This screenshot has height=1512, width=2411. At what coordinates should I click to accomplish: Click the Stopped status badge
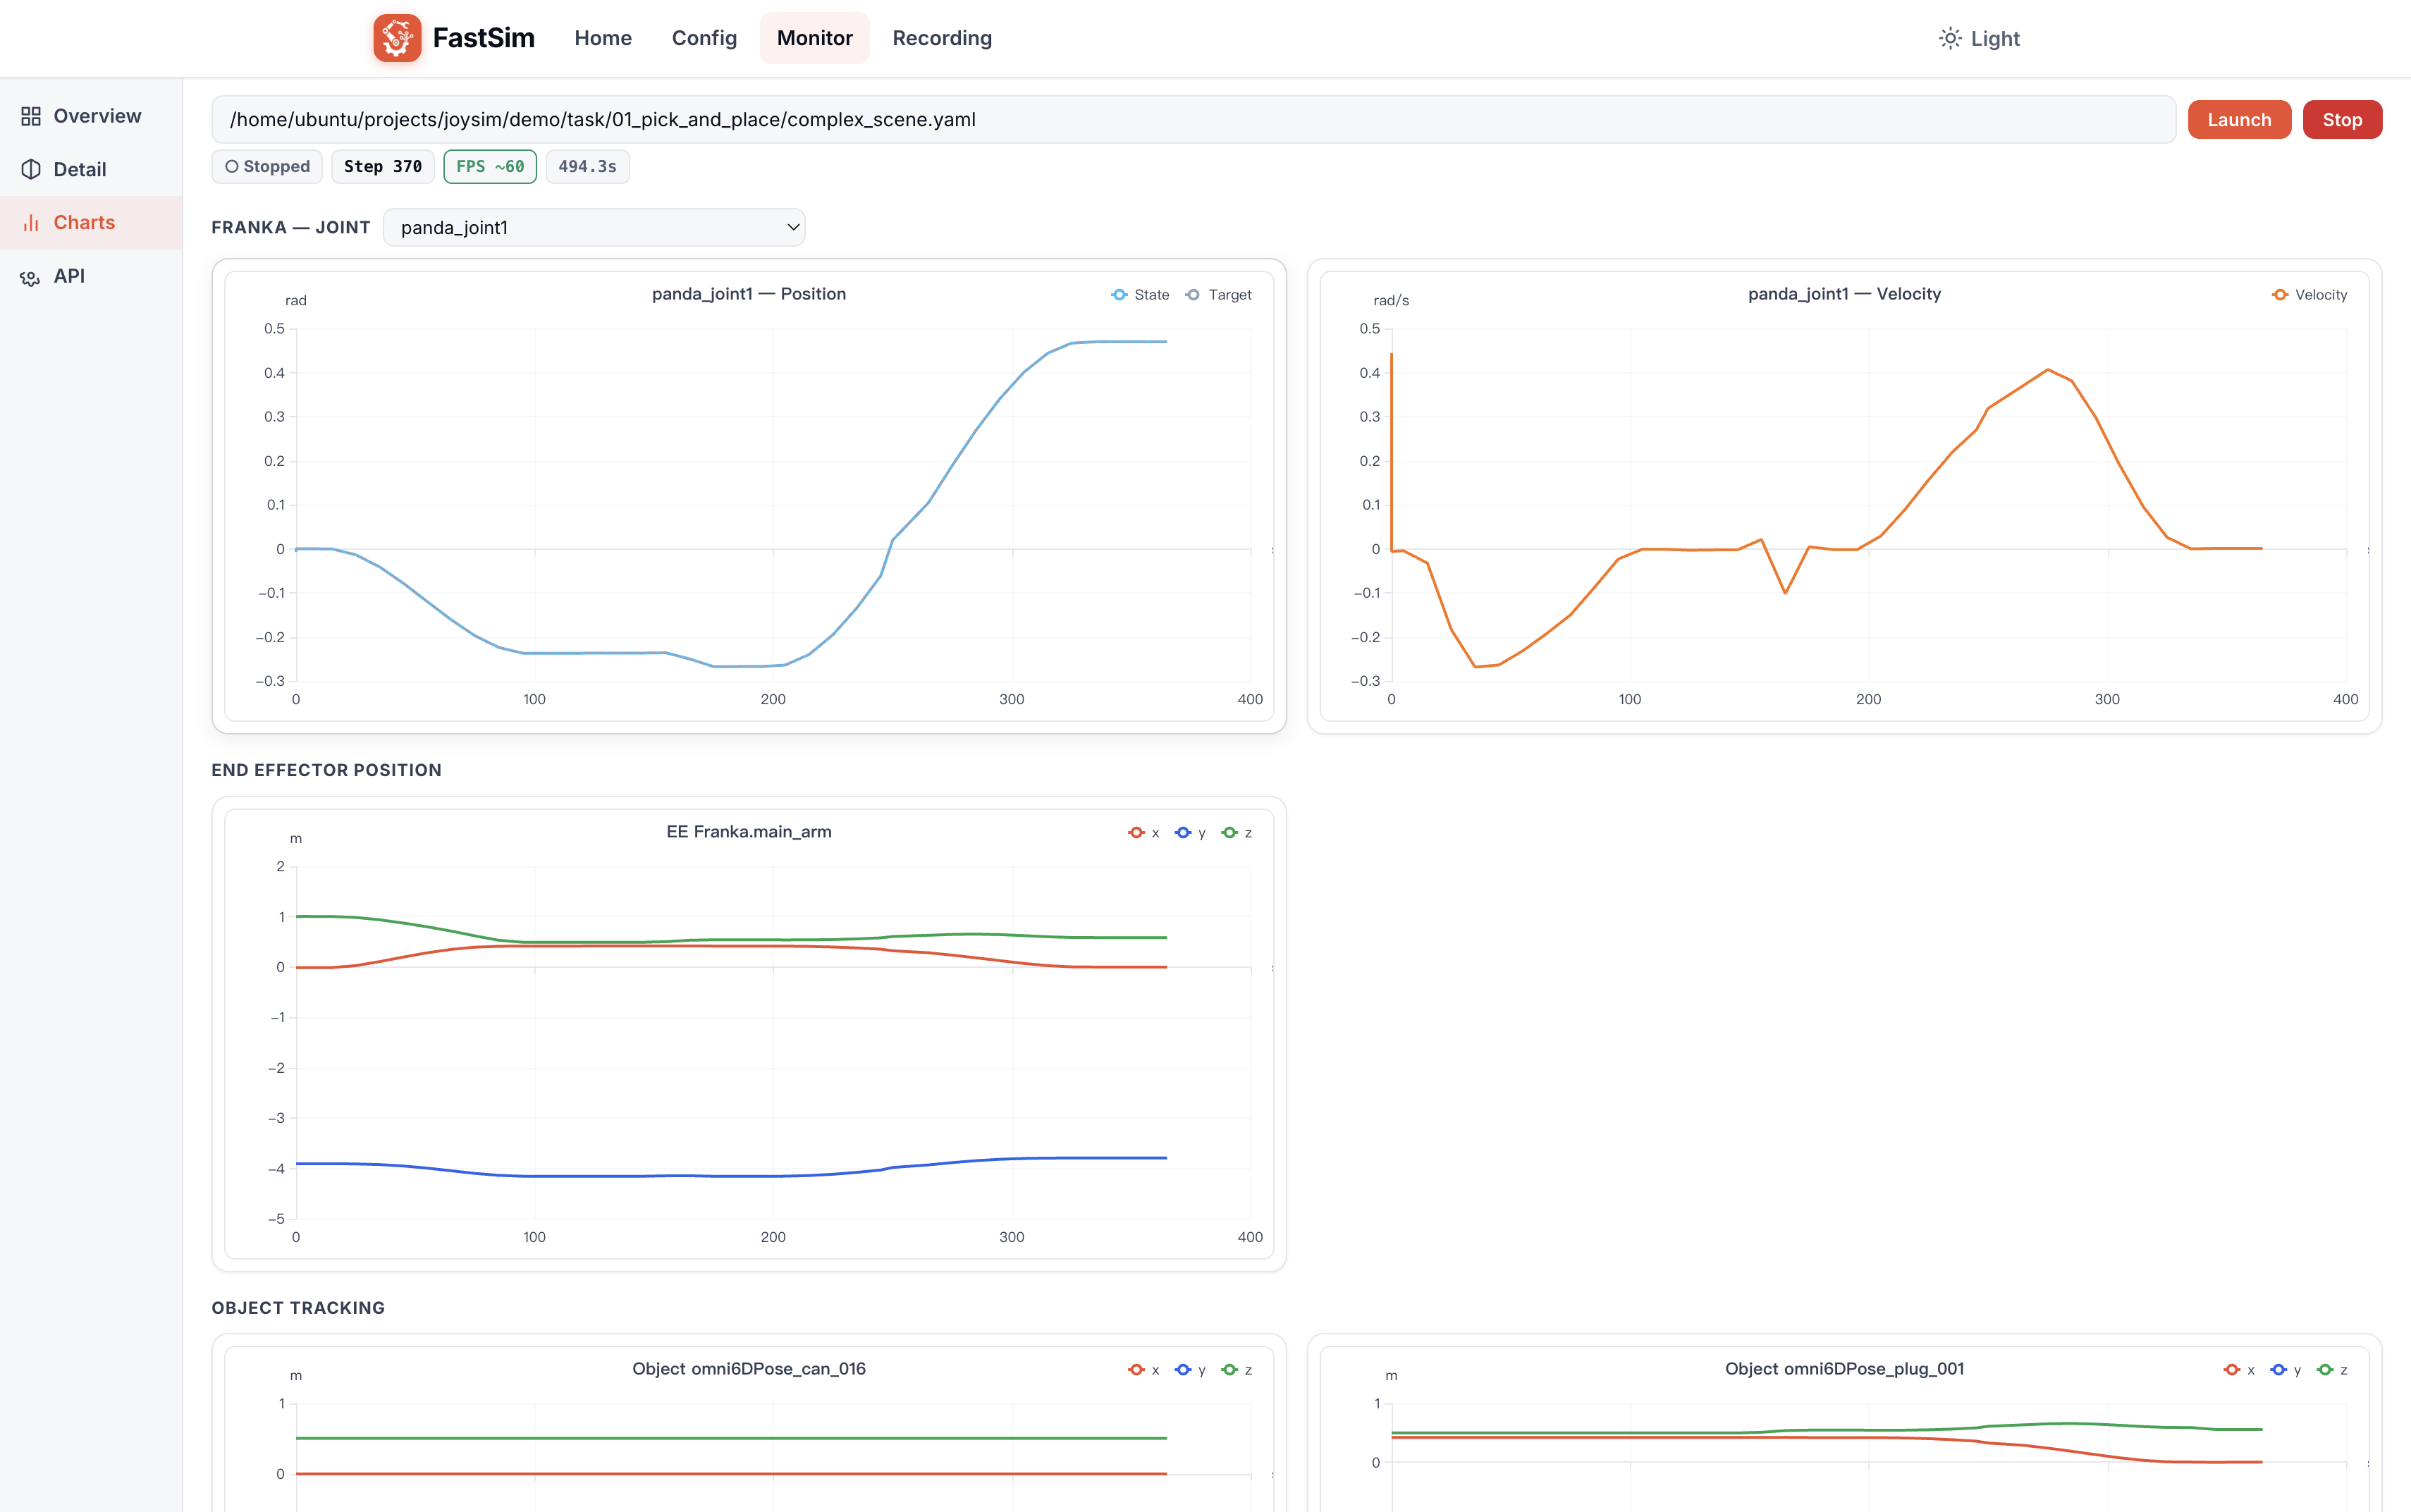[x=267, y=167]
